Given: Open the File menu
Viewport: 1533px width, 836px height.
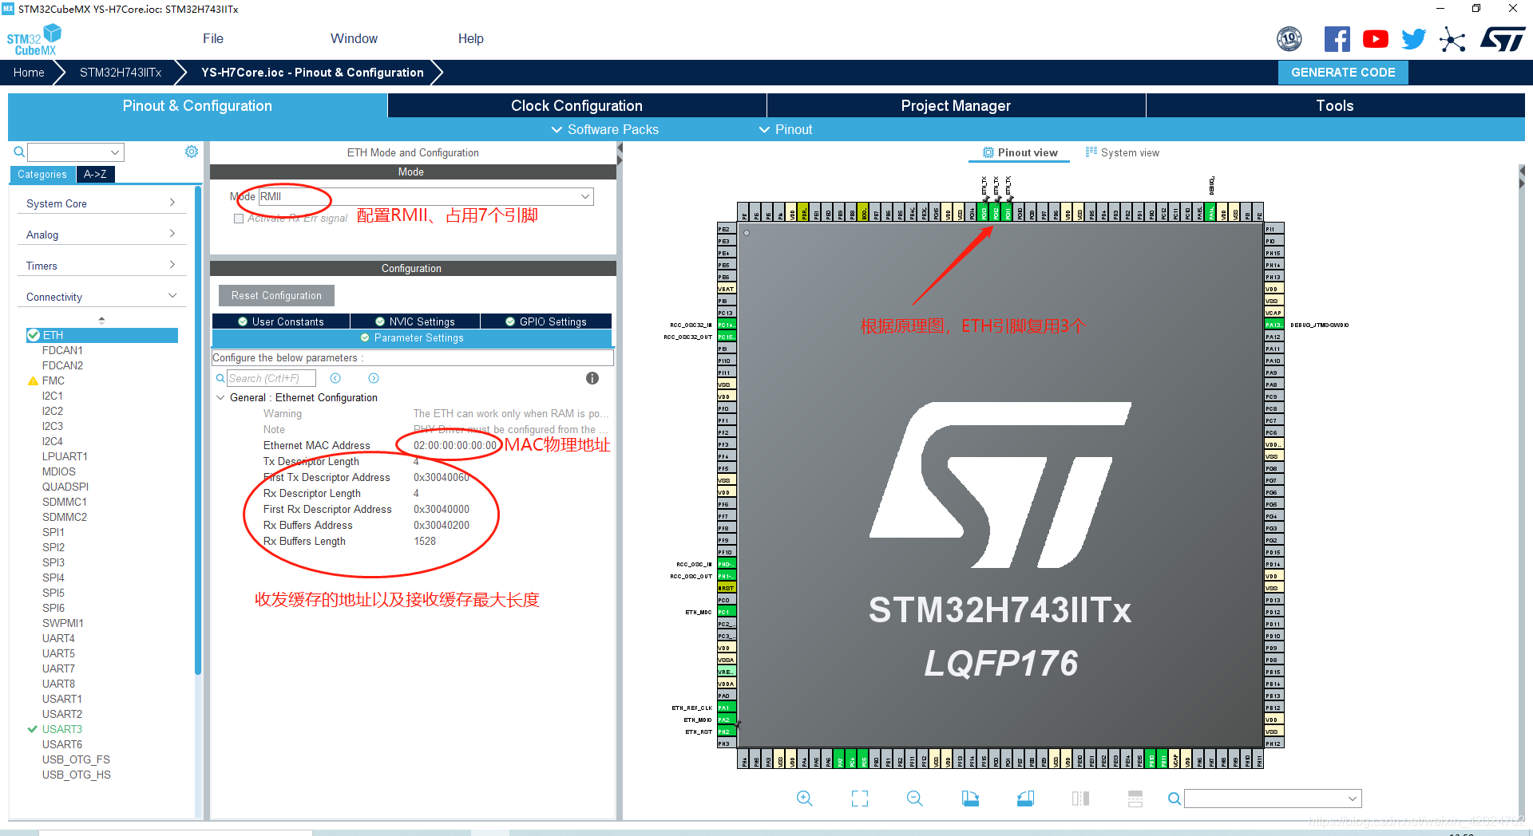Looking at the screenshot, I should [213, 38].
